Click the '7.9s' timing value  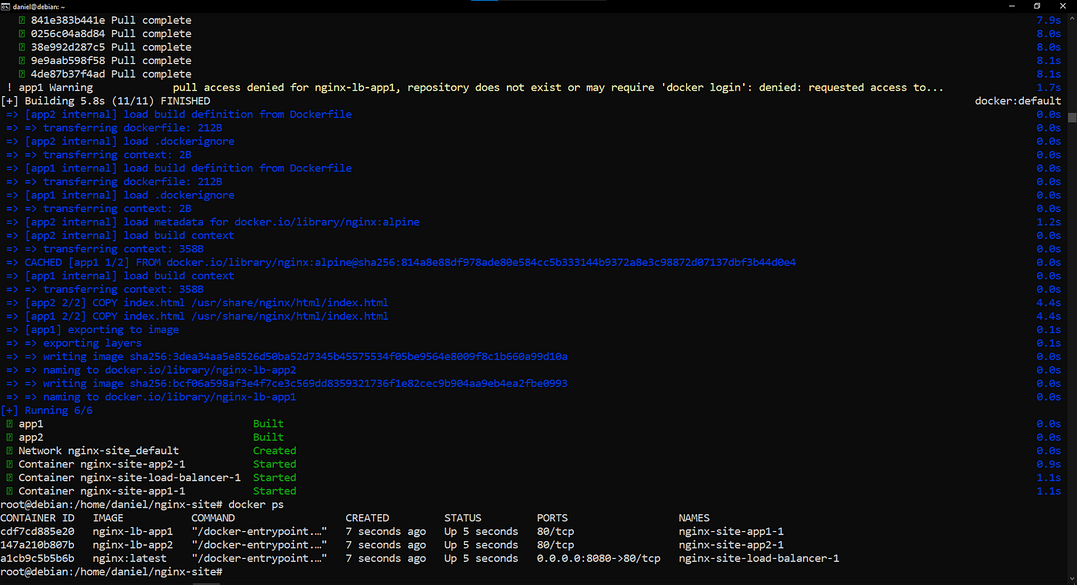coord(1049,20)
